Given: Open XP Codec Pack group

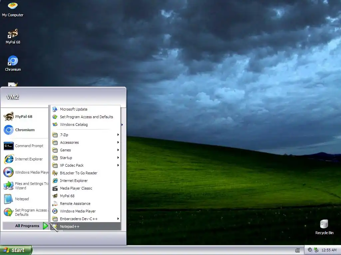Looking at the screenshot, I should click(x=86, y=165).
